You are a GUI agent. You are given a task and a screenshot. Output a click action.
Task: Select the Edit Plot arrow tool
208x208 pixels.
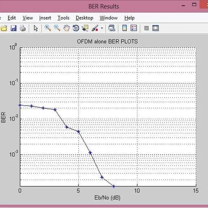(36, 28)
